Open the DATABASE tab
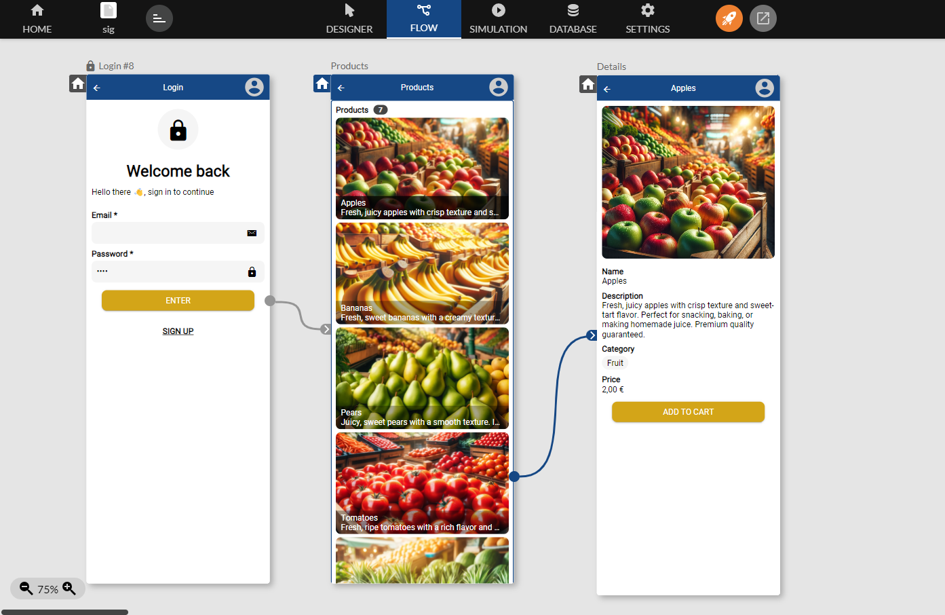This screenshot has width=945, height=615. (x=573, y=19)
